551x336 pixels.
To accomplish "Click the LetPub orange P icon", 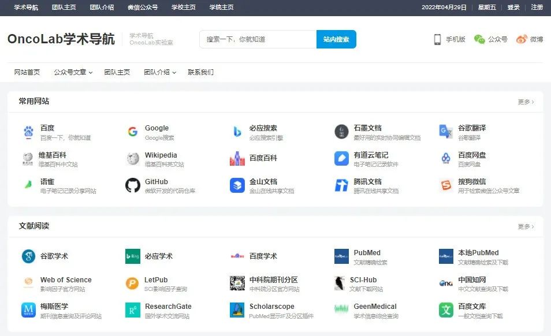I will pyautogui.click(x=132, y=283).
